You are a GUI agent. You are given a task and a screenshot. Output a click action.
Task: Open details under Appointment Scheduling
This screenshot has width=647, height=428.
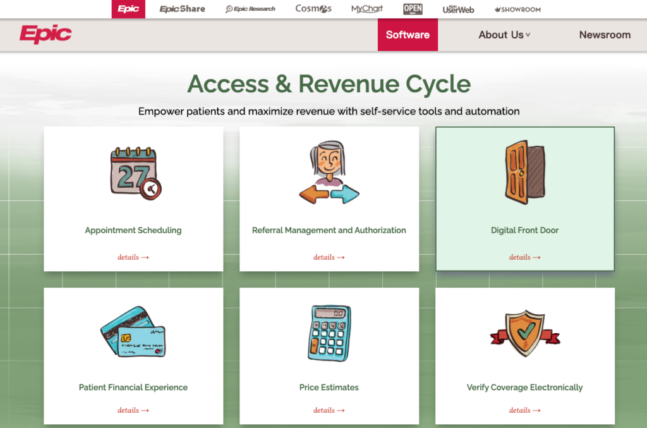133,257
